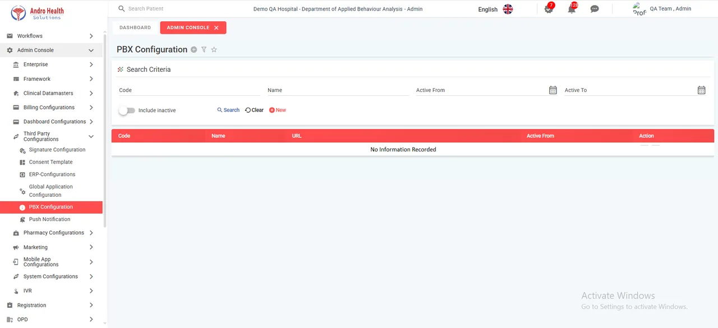The width and height of the screenshot is (718, 328).
Task: Click the Clear button
Action: (x=255, y=110)
